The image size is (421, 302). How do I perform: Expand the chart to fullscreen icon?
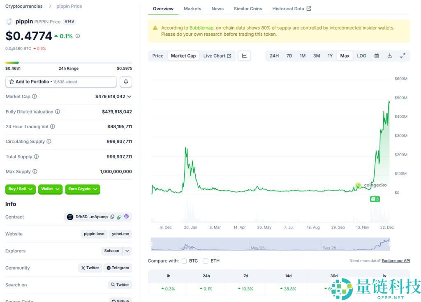click(403, 56)
